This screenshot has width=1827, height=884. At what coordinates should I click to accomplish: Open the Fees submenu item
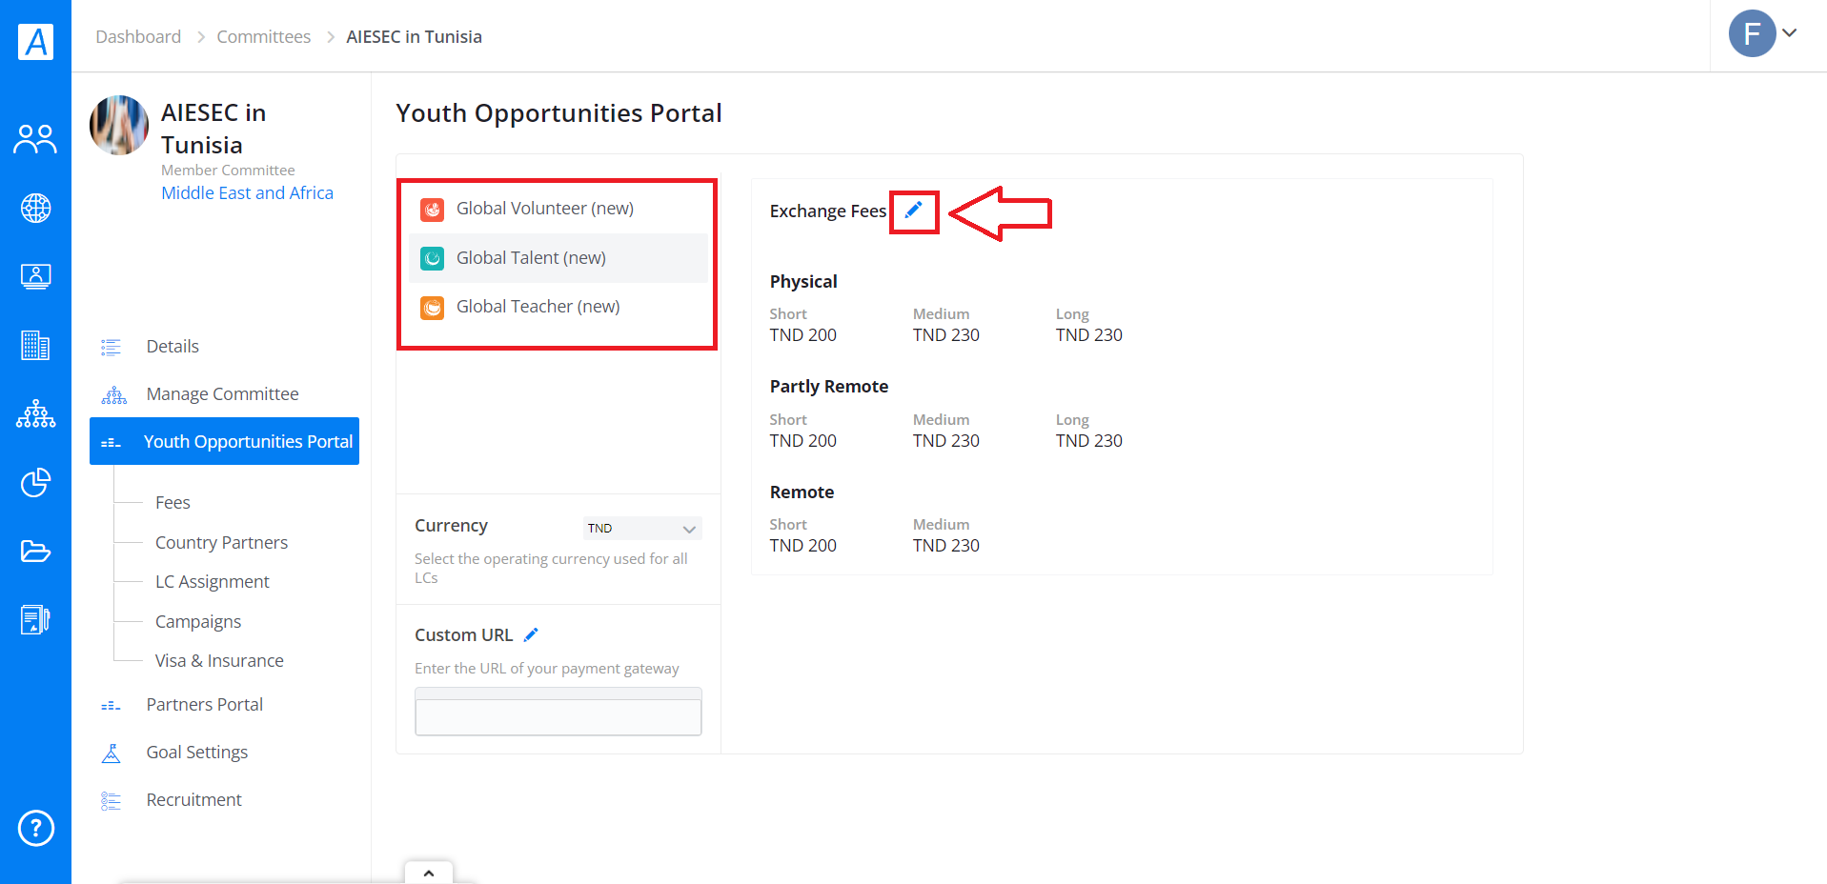coord(173,502)
